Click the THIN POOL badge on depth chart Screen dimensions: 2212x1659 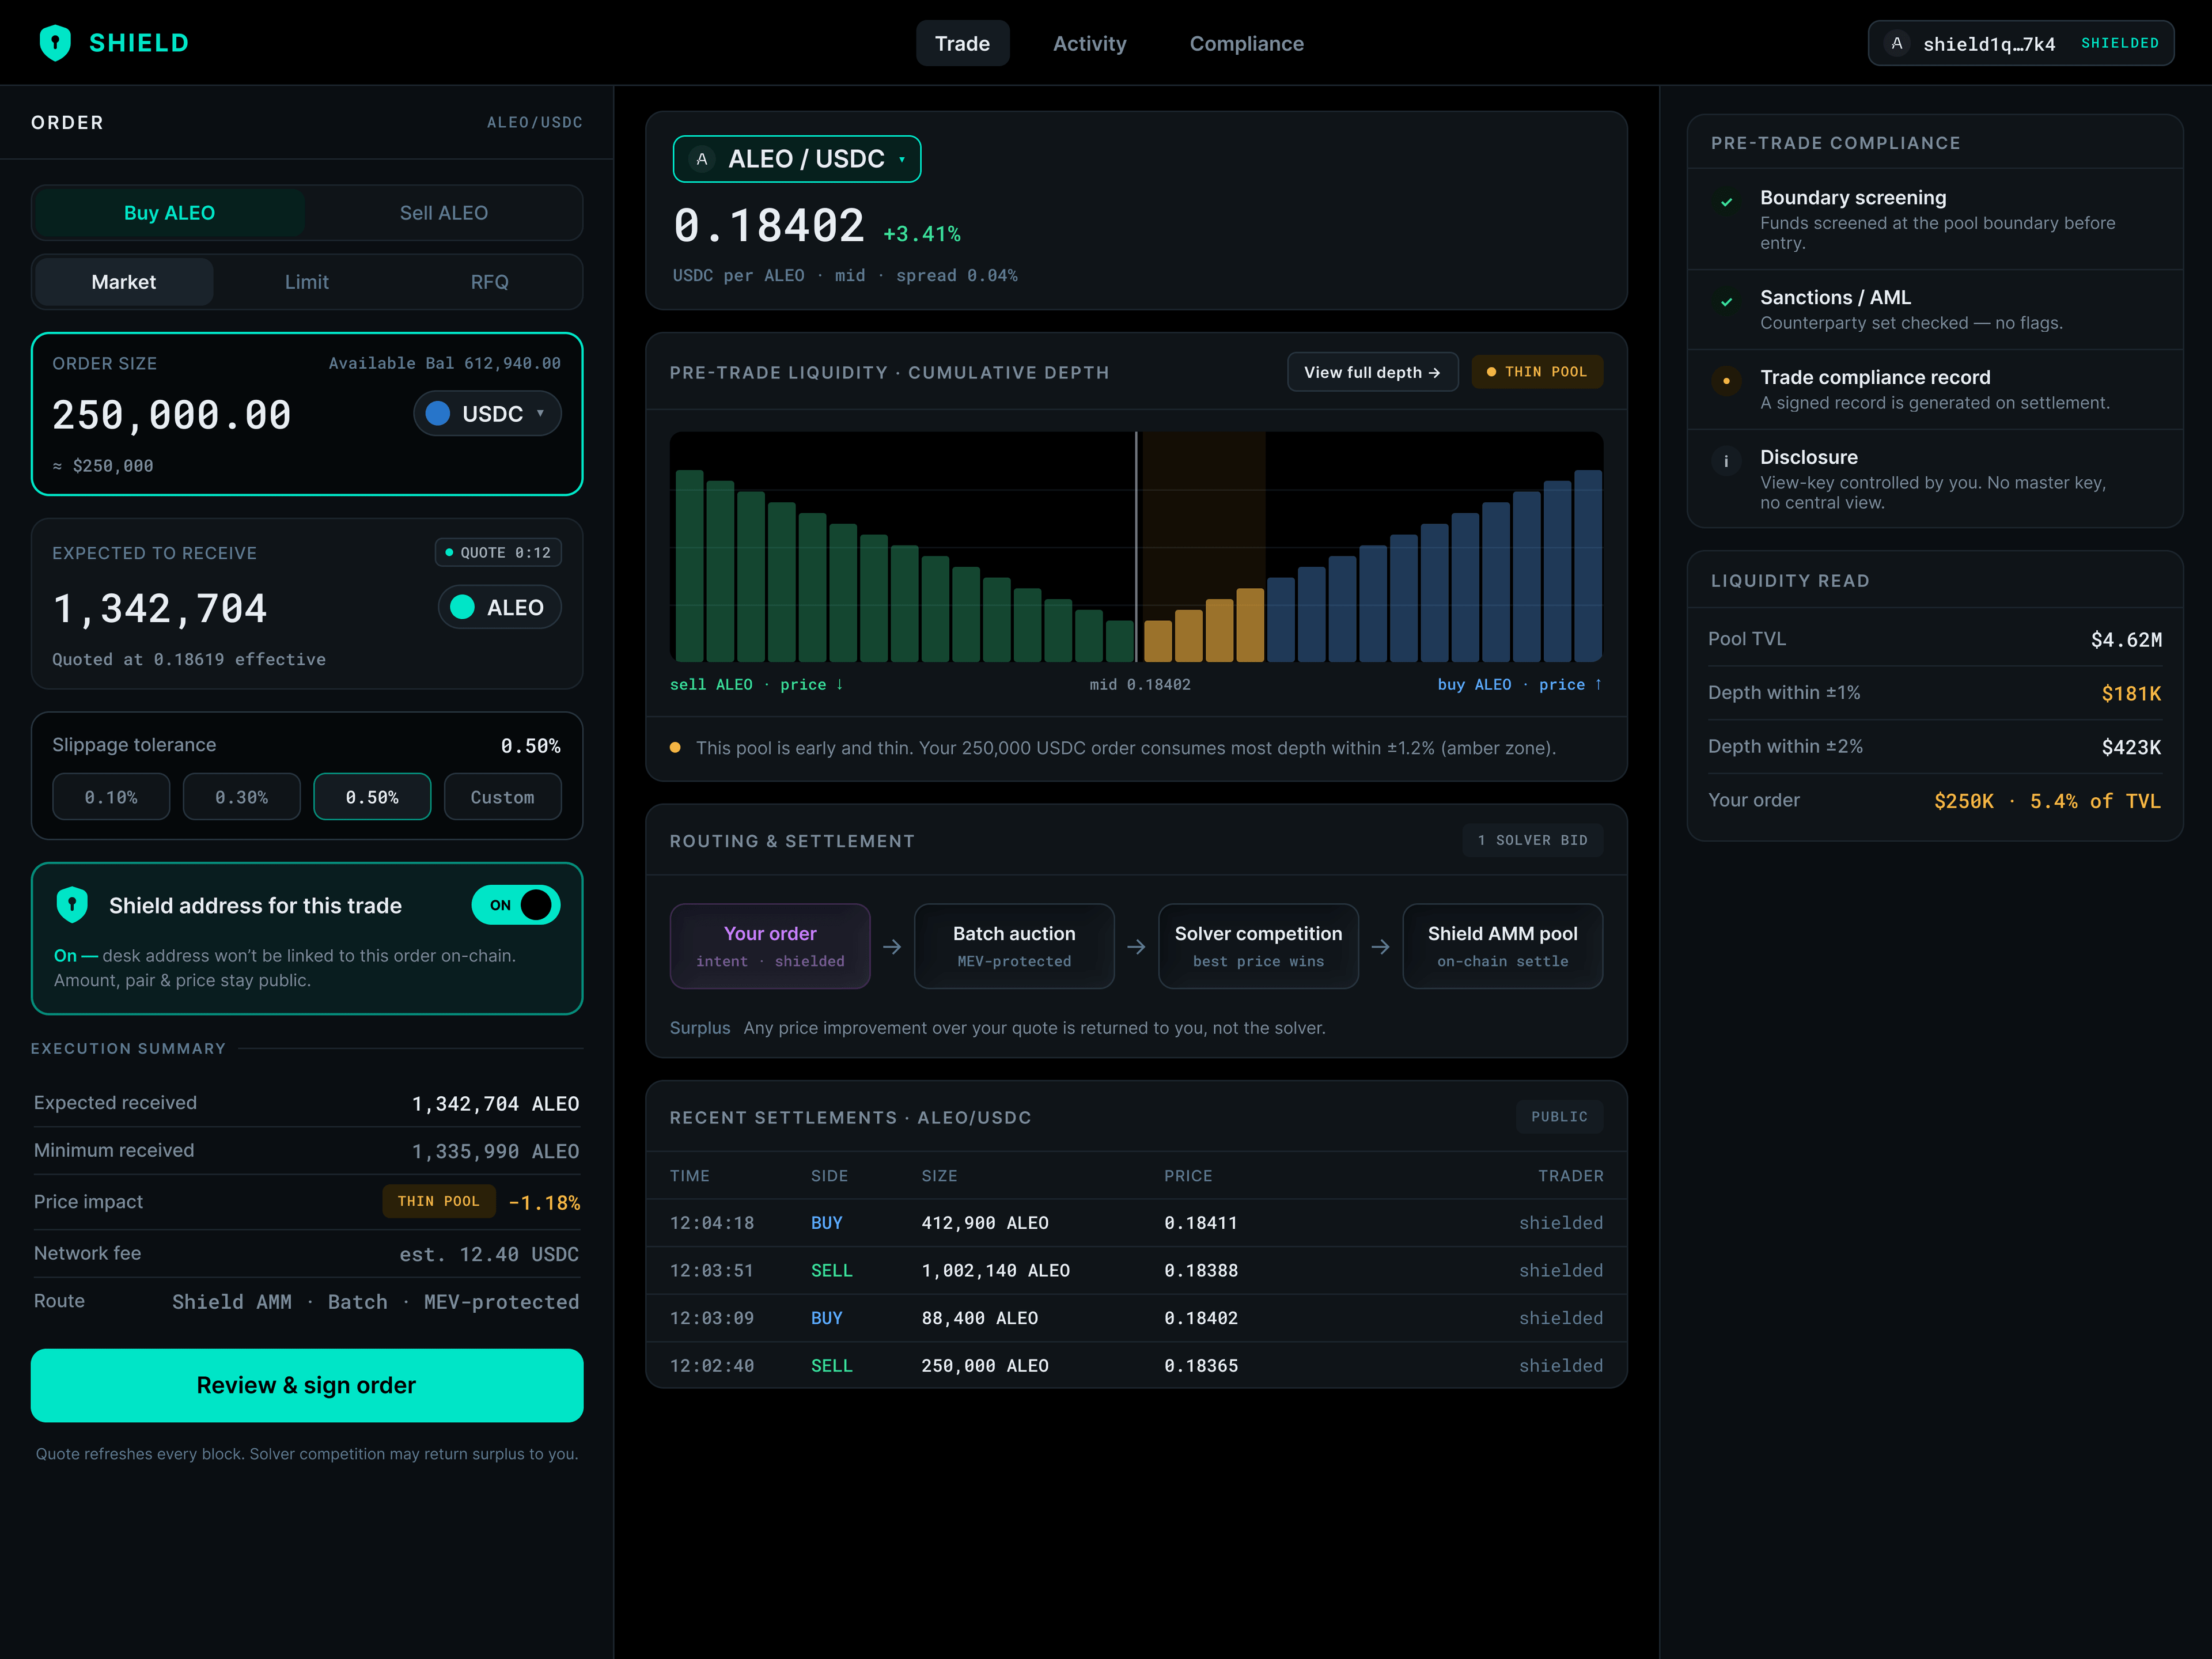tap(1537, 372)
